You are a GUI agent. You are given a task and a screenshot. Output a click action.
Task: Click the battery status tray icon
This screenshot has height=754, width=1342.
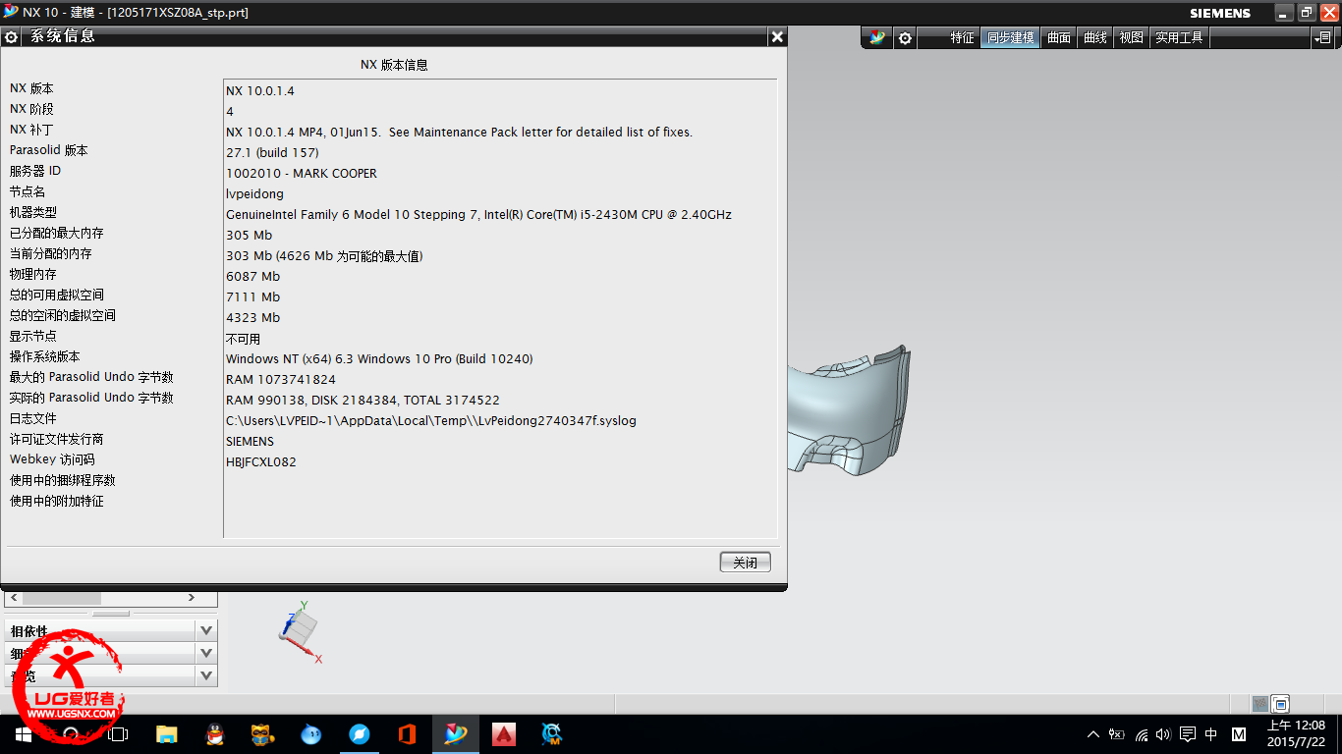coord(1117,734)
